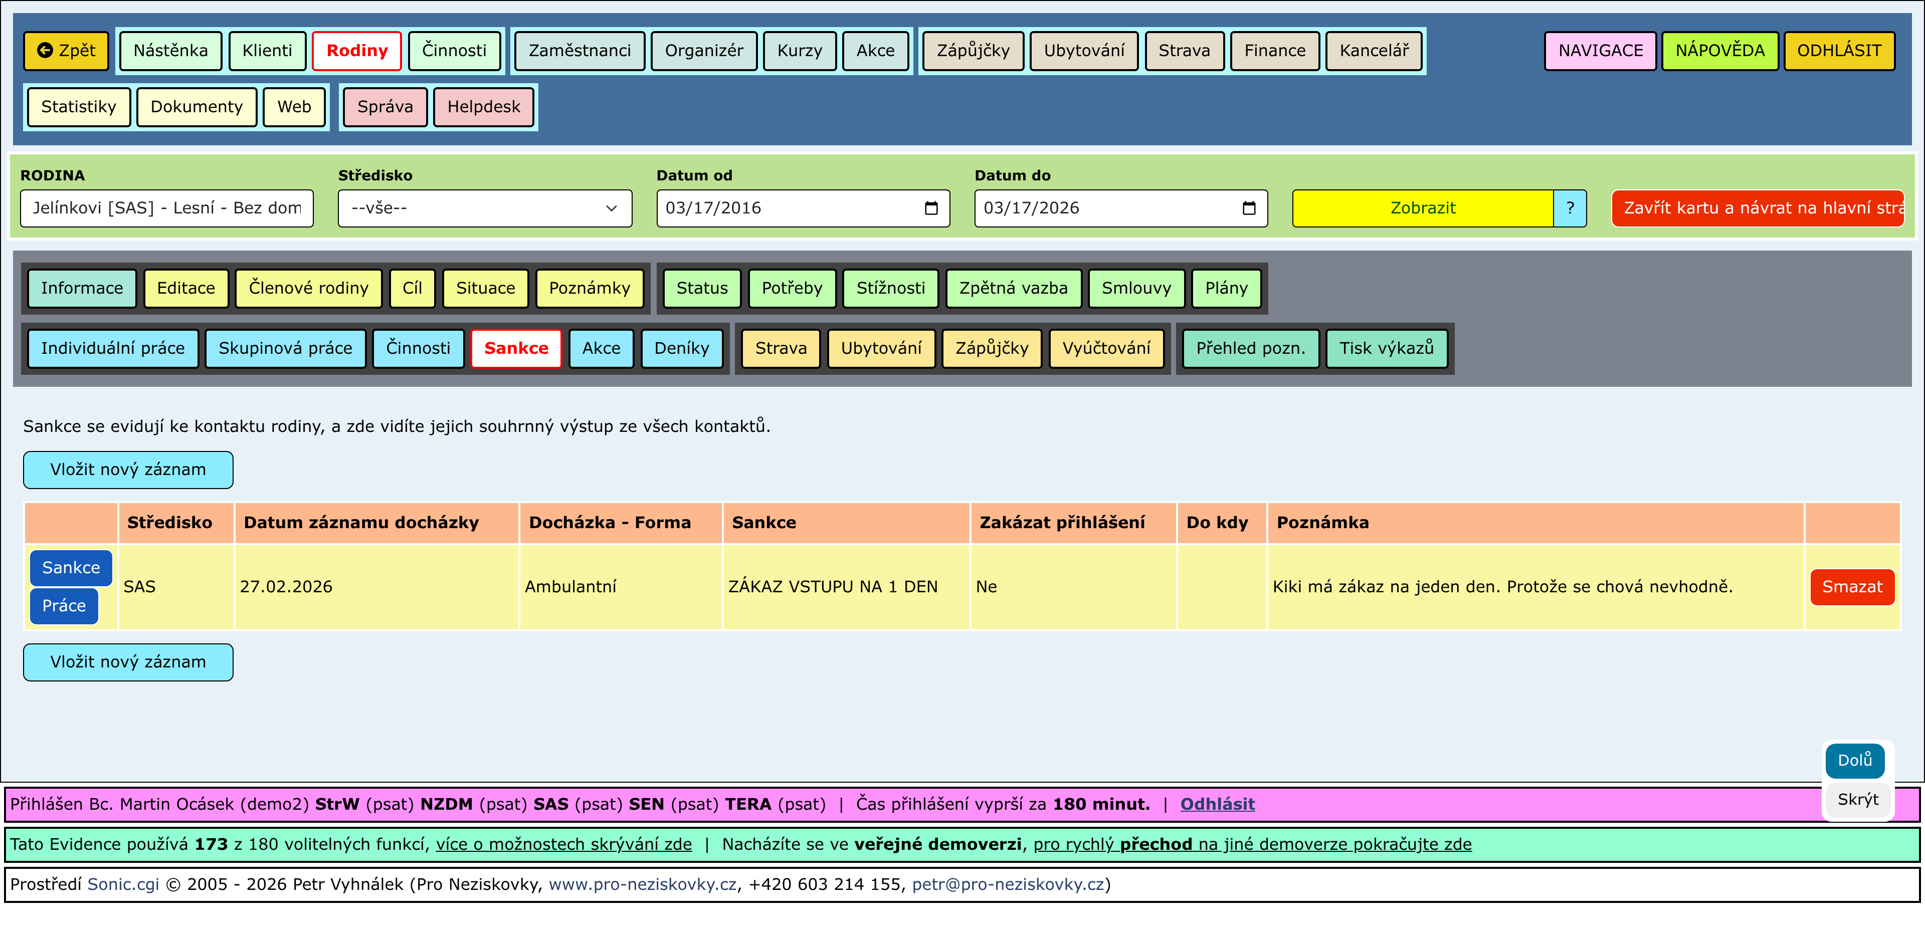Click the Odhlásit link in pink status bar
This screenshot has width=1925, height=931.
pyautogui.click(x=1217, y=805)
